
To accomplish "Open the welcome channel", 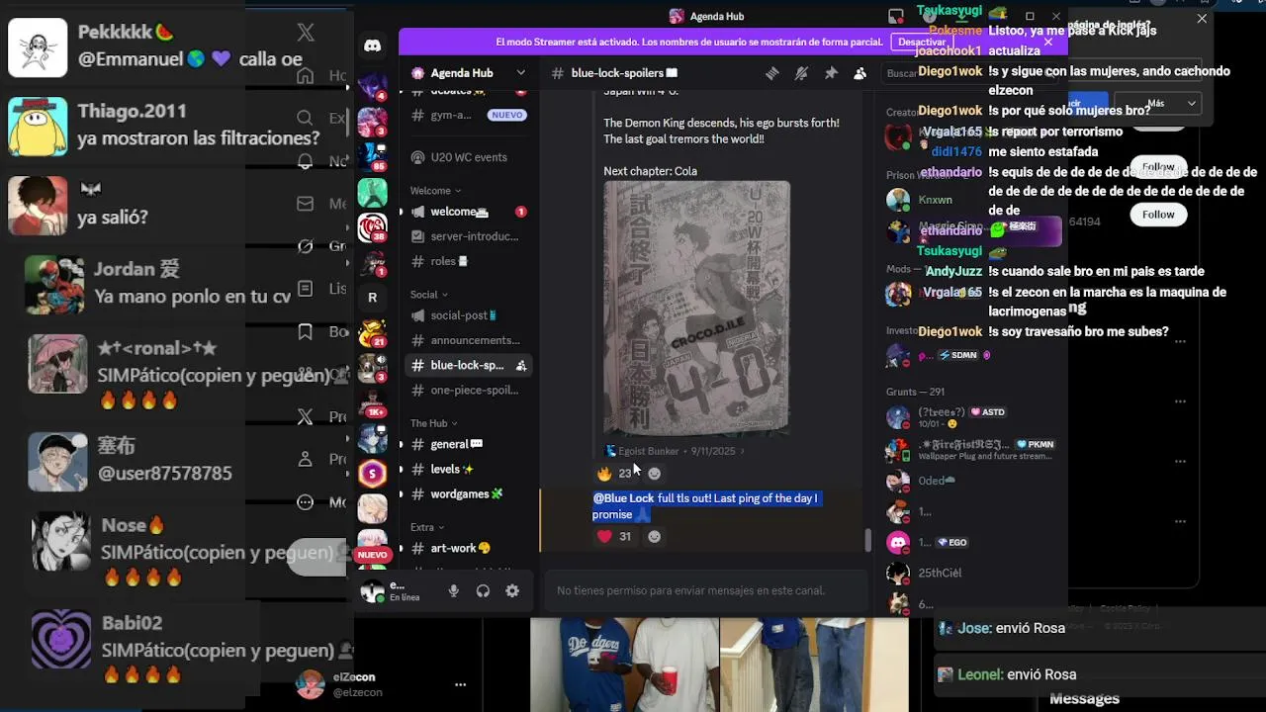I will (x=467, y=212).
